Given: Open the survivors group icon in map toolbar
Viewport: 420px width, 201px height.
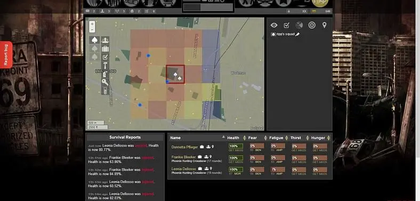Looking at the screenshot, I should (x=106, y=40).
